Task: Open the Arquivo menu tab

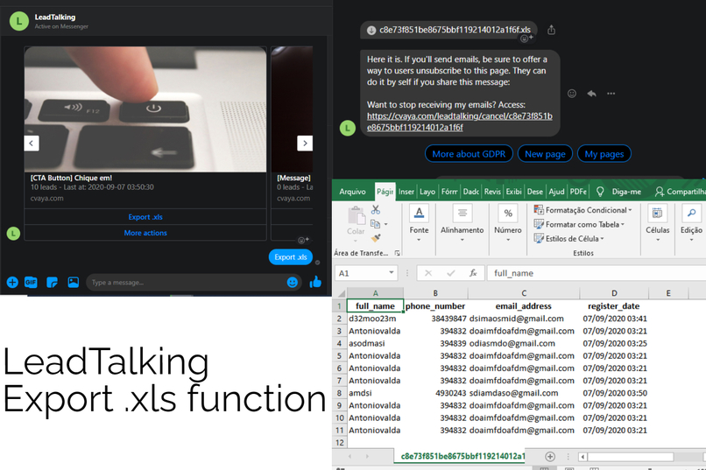Action: [352, 192]
